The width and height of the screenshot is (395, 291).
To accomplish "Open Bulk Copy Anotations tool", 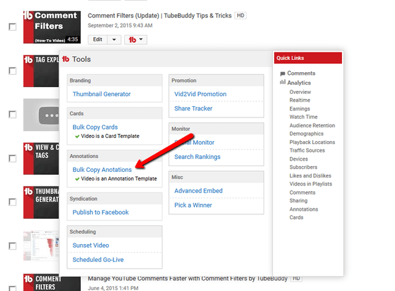I will coord(102,170).
